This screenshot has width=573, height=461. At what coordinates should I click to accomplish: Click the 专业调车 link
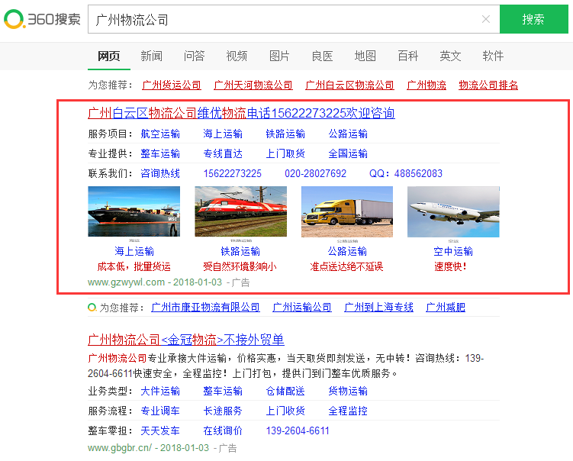(x=160, y=411)
